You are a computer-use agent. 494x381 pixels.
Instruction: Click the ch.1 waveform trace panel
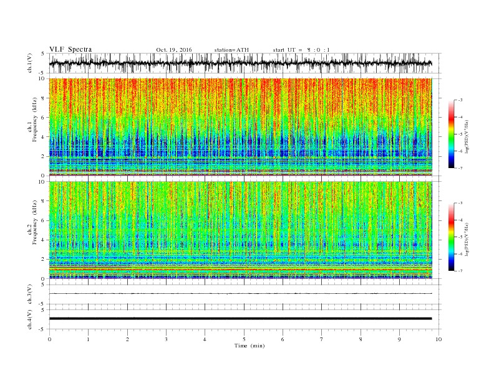coord(245,63)
